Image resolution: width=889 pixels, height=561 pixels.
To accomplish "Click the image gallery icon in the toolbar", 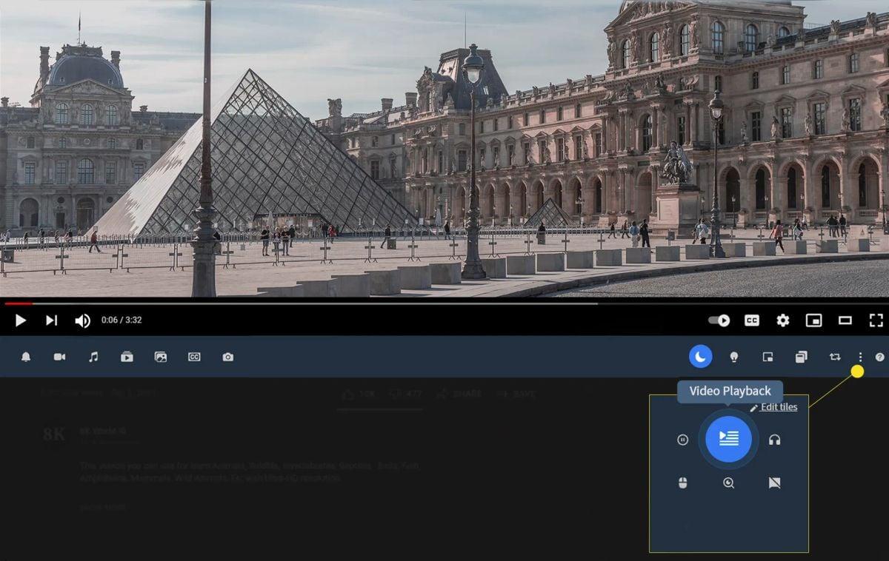I will (x=161, y=357).
